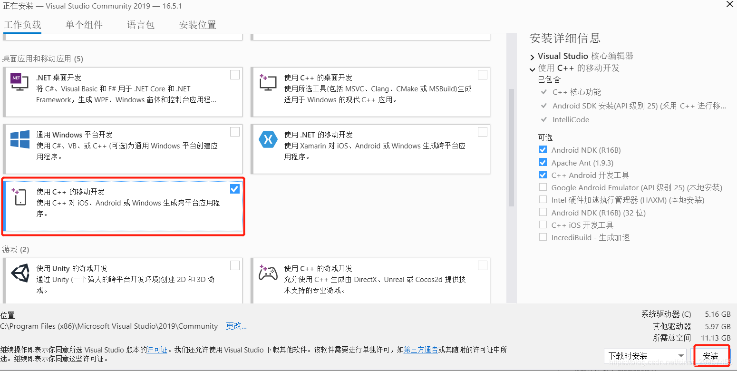Uncheck the 使用 C++ 的移动开发 workload
This screenshot has width=737, height=371.
[234, 188]
